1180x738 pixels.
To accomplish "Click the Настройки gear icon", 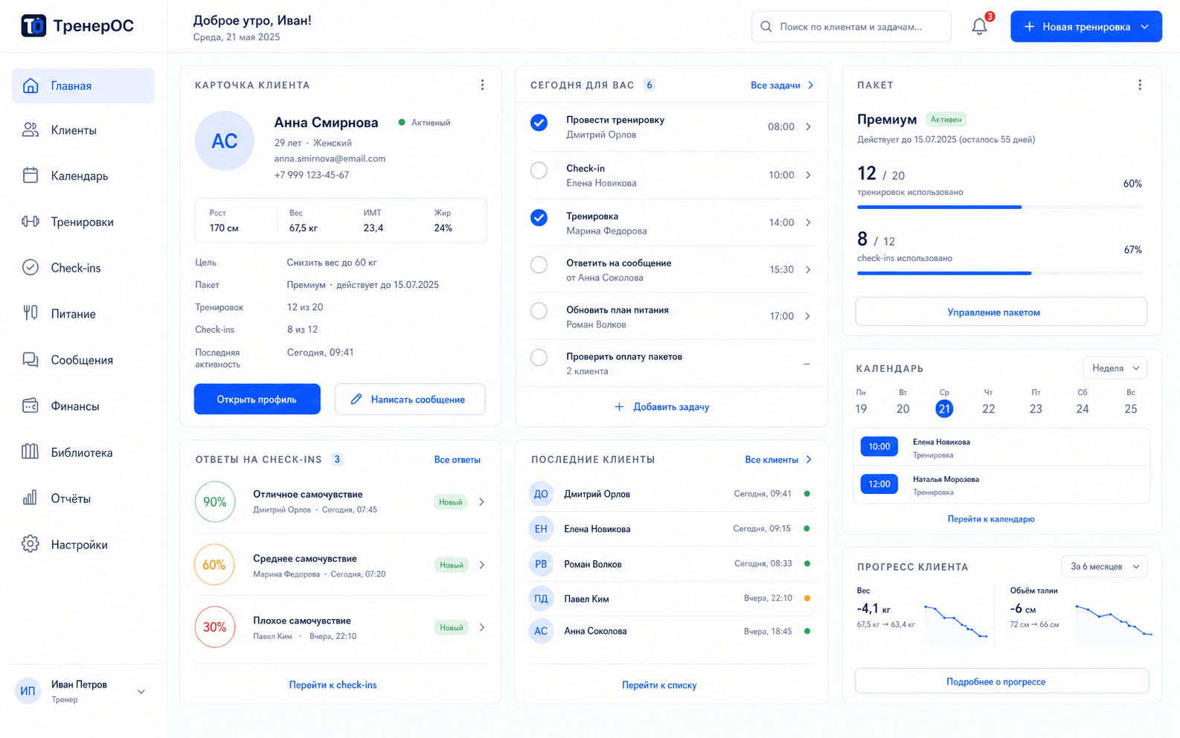I will (31, 544).
